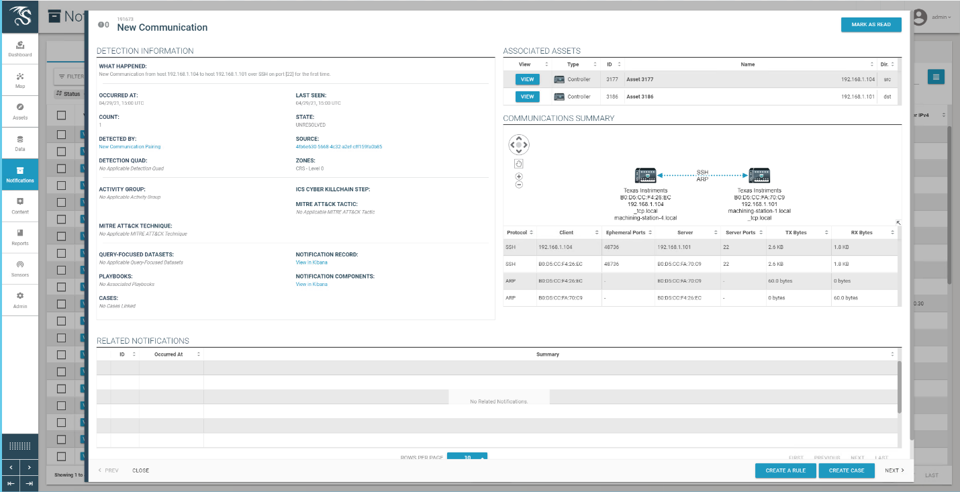Zoom out on the communications diagram
Viewport: 960px width, 492px height.
tap(519, 185)
